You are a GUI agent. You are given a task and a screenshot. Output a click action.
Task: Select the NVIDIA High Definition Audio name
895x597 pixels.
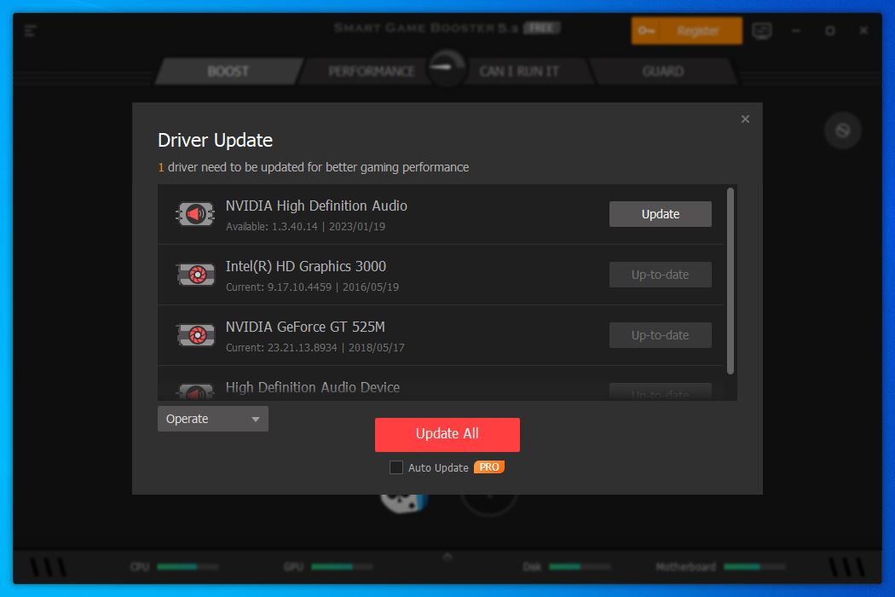[x=316, y=206]
